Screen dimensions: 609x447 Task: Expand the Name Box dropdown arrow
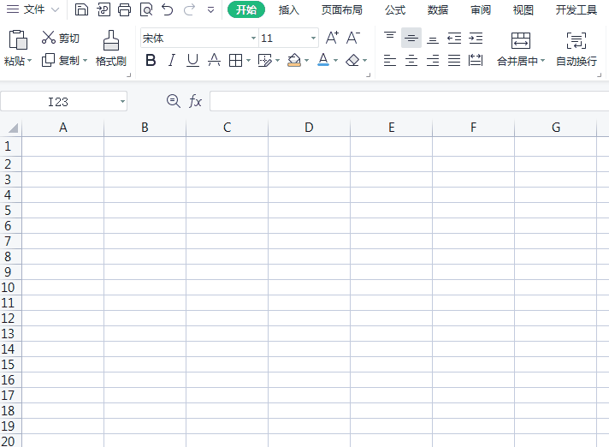[x=122, y=102]
